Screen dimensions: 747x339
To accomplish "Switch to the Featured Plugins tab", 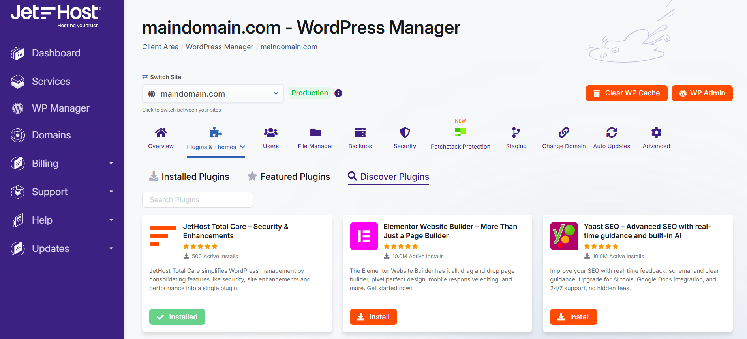I will pyautogui.click(x=289, y=177).
